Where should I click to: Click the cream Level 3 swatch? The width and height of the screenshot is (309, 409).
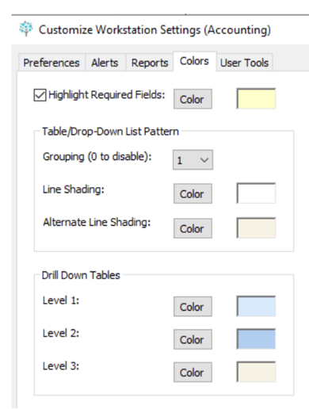pos(256,372)
